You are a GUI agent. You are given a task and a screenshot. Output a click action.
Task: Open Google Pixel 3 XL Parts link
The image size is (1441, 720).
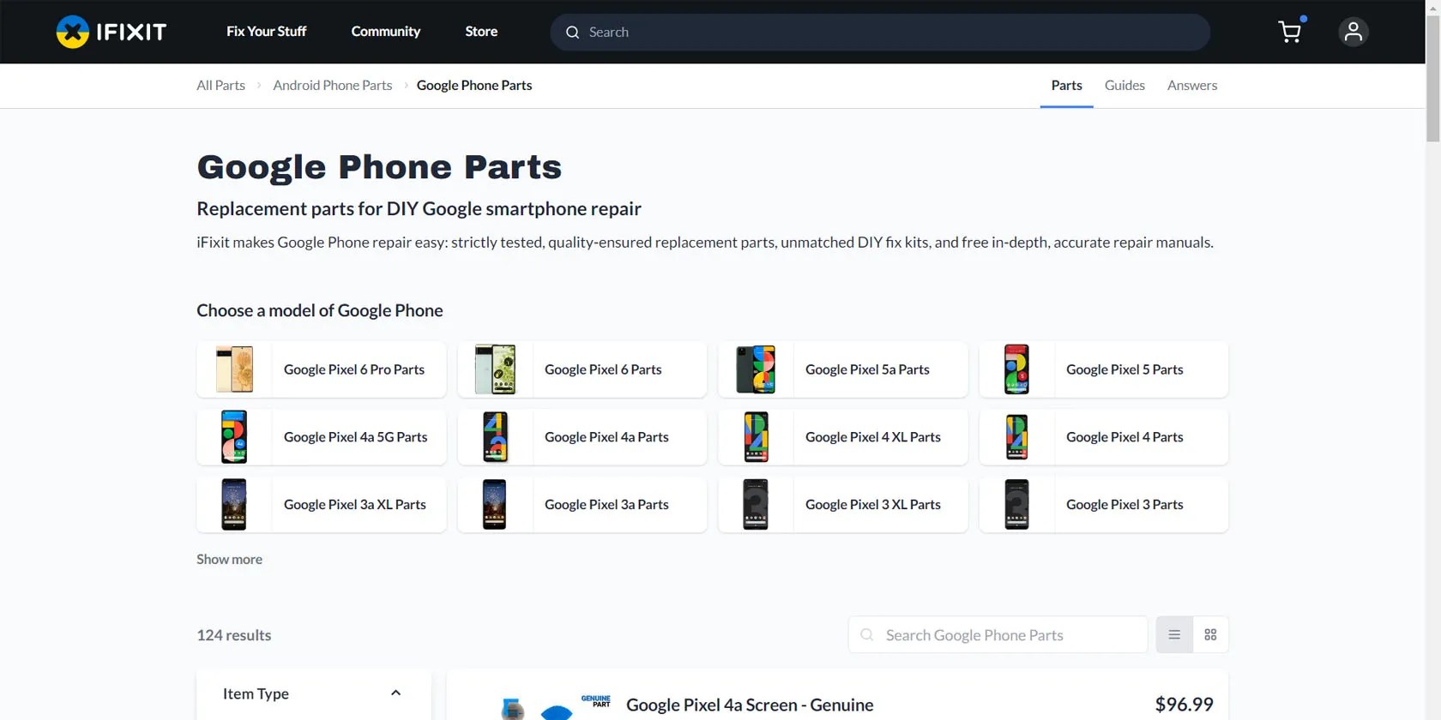[x=872, y=505]
